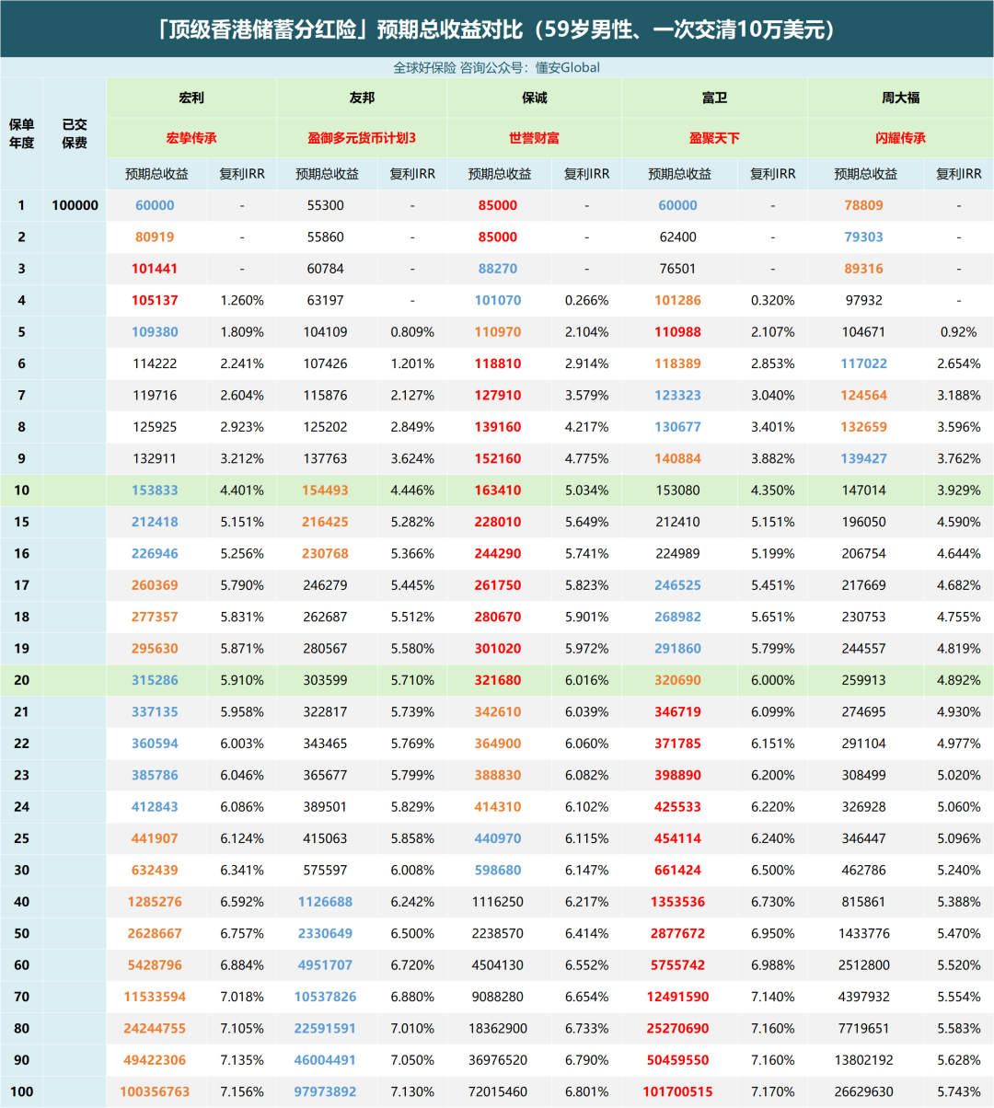The height and width of the screenshot is (1108, 994).
Task: Select the 保单年度 column header
Action: pos(21,133)
